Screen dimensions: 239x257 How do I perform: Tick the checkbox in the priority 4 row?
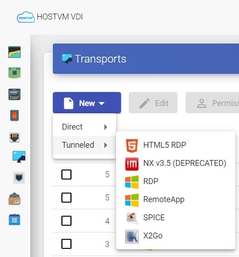pos(66,221)
